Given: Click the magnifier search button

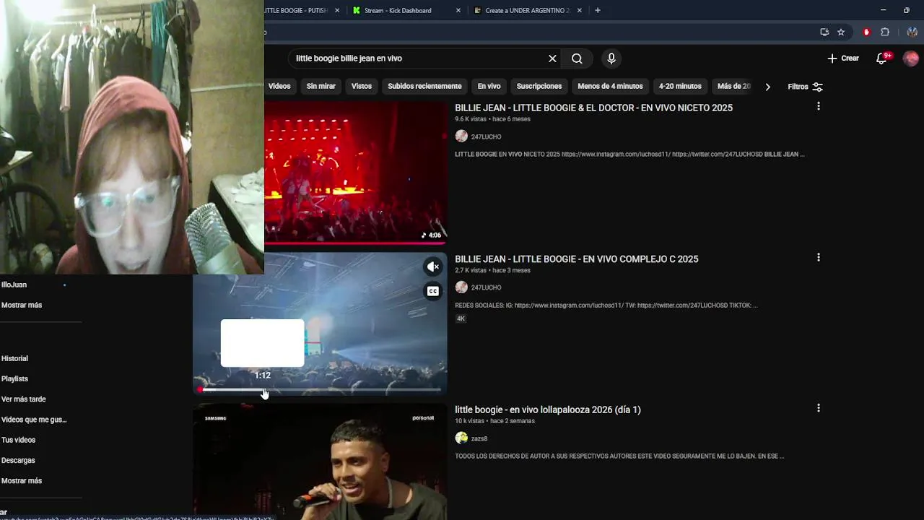Looking at the screenshot, I should pos(577,58).
